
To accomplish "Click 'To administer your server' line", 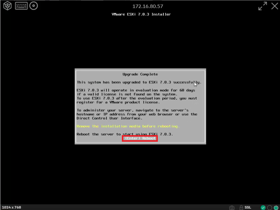I will click(x=132, y=110).
